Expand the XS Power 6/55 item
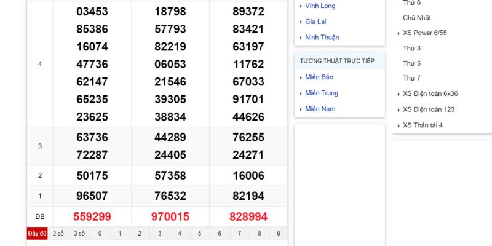The width and height of the screenshot is (492, 246). point(424,33)
